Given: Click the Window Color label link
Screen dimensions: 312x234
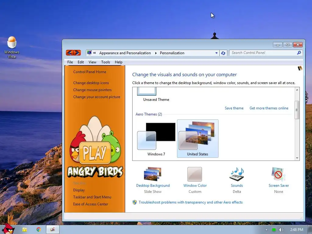Looking at the screenshot, I should (195, 186).
